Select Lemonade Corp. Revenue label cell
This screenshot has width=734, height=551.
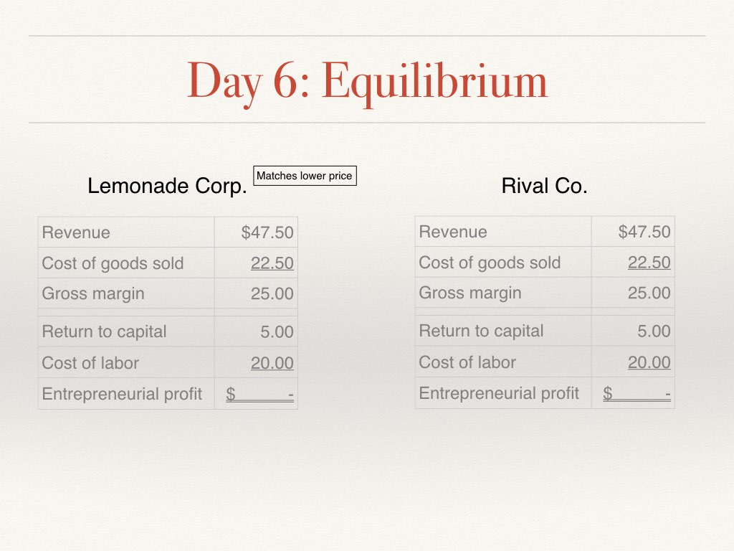point(126,232)
